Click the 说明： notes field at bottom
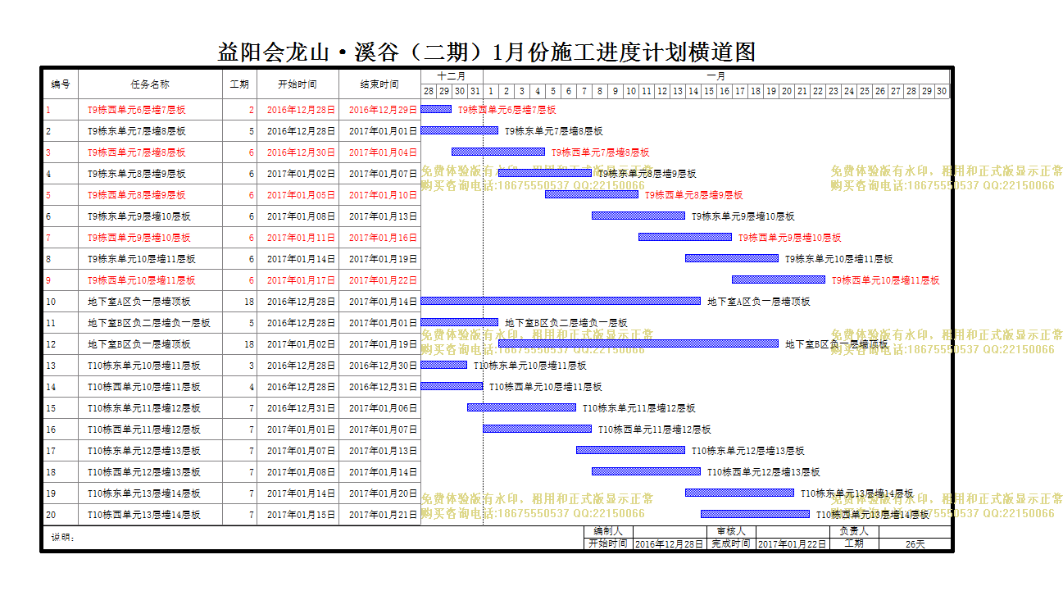The image size is (1063, 591). 313,538
